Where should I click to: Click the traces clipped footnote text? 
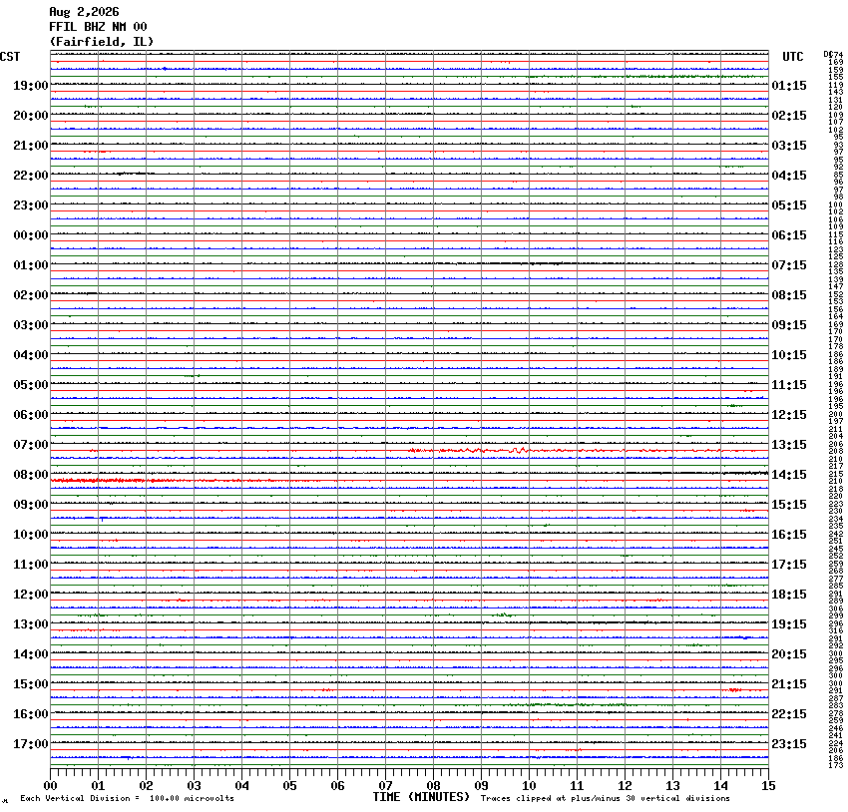[x=606, y=798]
